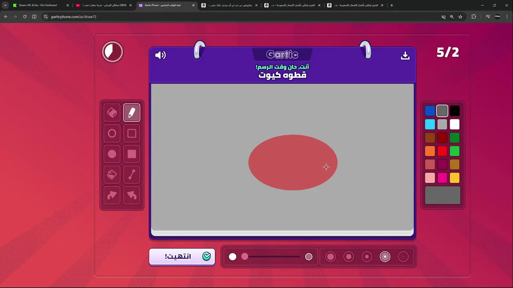
Task: Pick the dark gray color swatch
Action: click(x=442, y=111)
